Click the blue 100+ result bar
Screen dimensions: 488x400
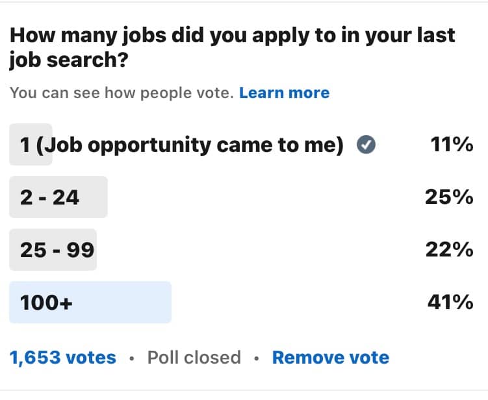pyautogui.click(x=90, y=303)
